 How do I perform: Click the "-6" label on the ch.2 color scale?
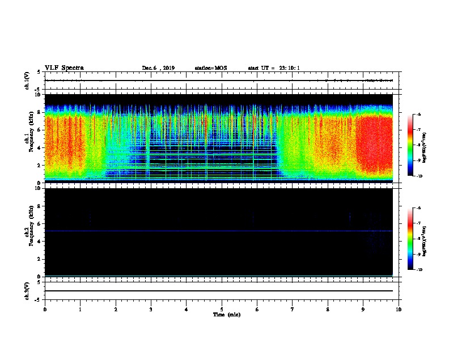419,208
